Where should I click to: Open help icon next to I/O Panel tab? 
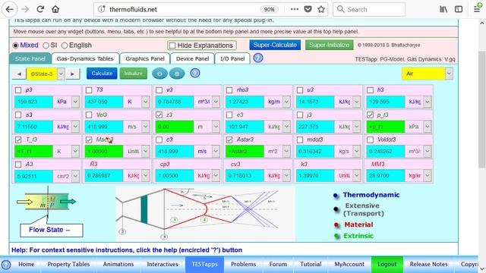[258, 58]
